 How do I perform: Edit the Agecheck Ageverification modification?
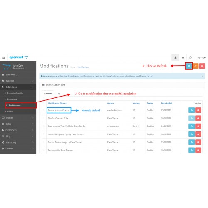coord(191,110)
